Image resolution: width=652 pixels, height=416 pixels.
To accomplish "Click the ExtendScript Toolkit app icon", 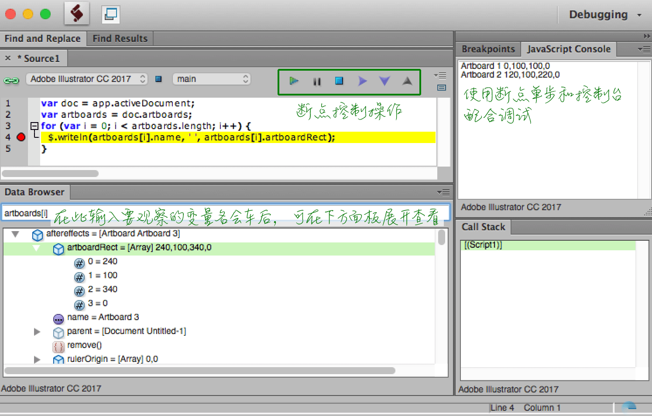I will [77, 13].
